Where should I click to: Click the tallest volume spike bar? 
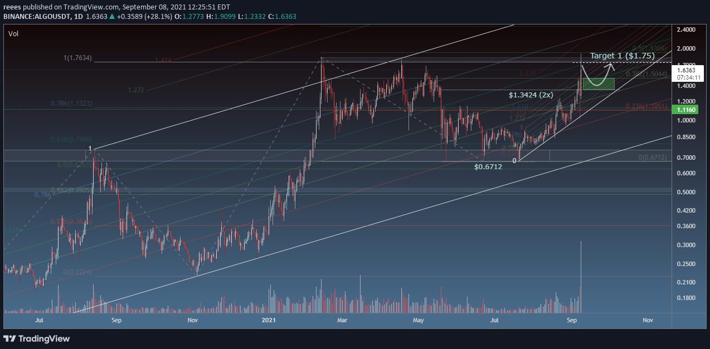click(581, 277)
